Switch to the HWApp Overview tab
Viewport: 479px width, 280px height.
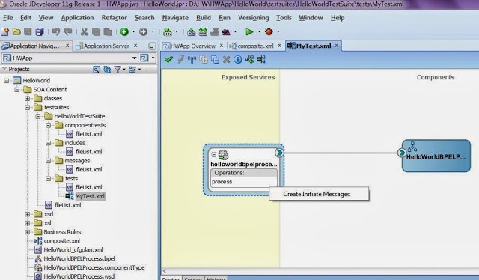[x=193, y=46]
